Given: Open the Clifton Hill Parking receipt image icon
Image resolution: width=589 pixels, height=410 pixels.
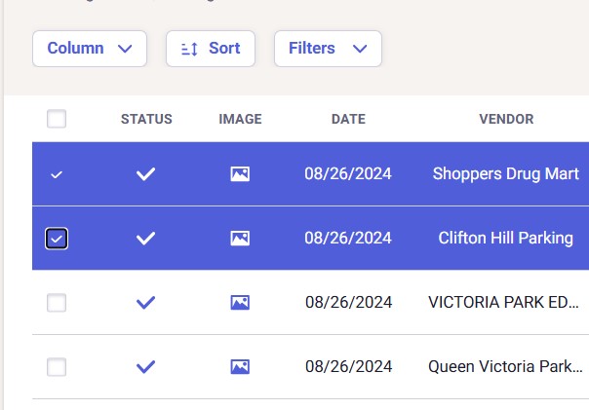Looking at the screenshot, I should (240, 239).
